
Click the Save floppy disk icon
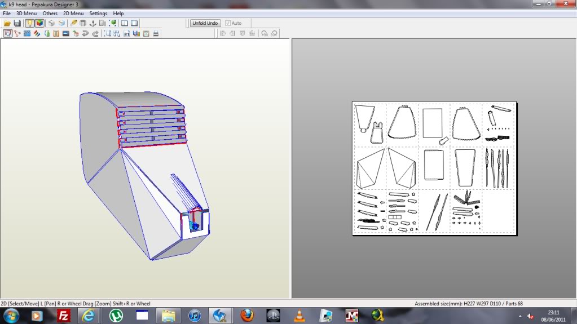pos(17,23)
